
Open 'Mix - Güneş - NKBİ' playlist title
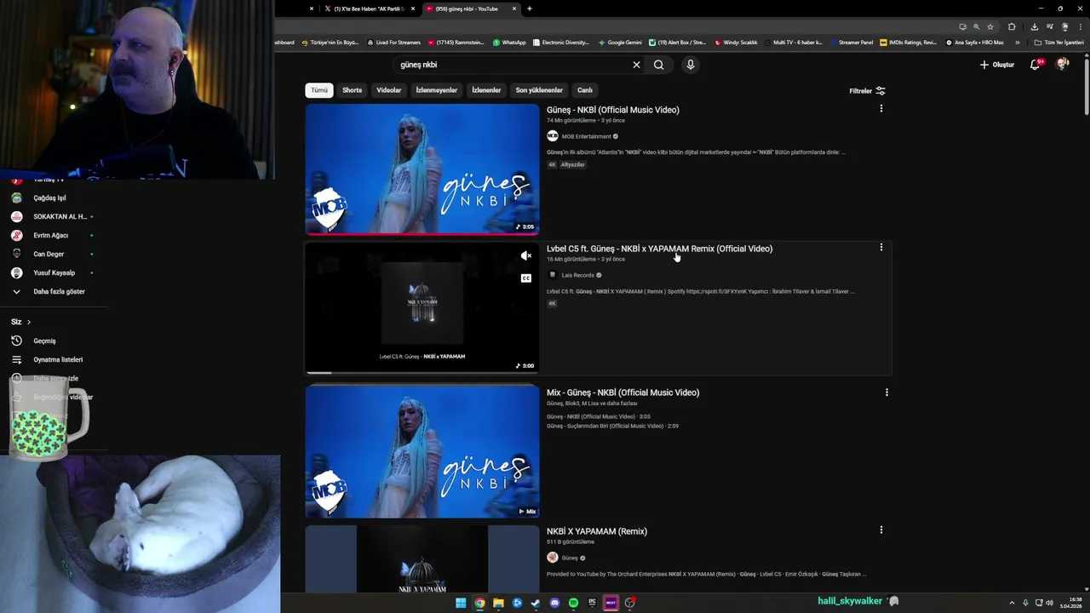[x=623, y=392]
